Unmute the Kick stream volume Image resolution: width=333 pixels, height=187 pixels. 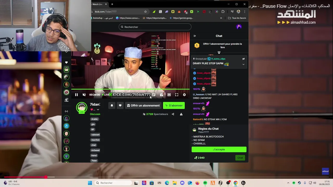point(84,95)
